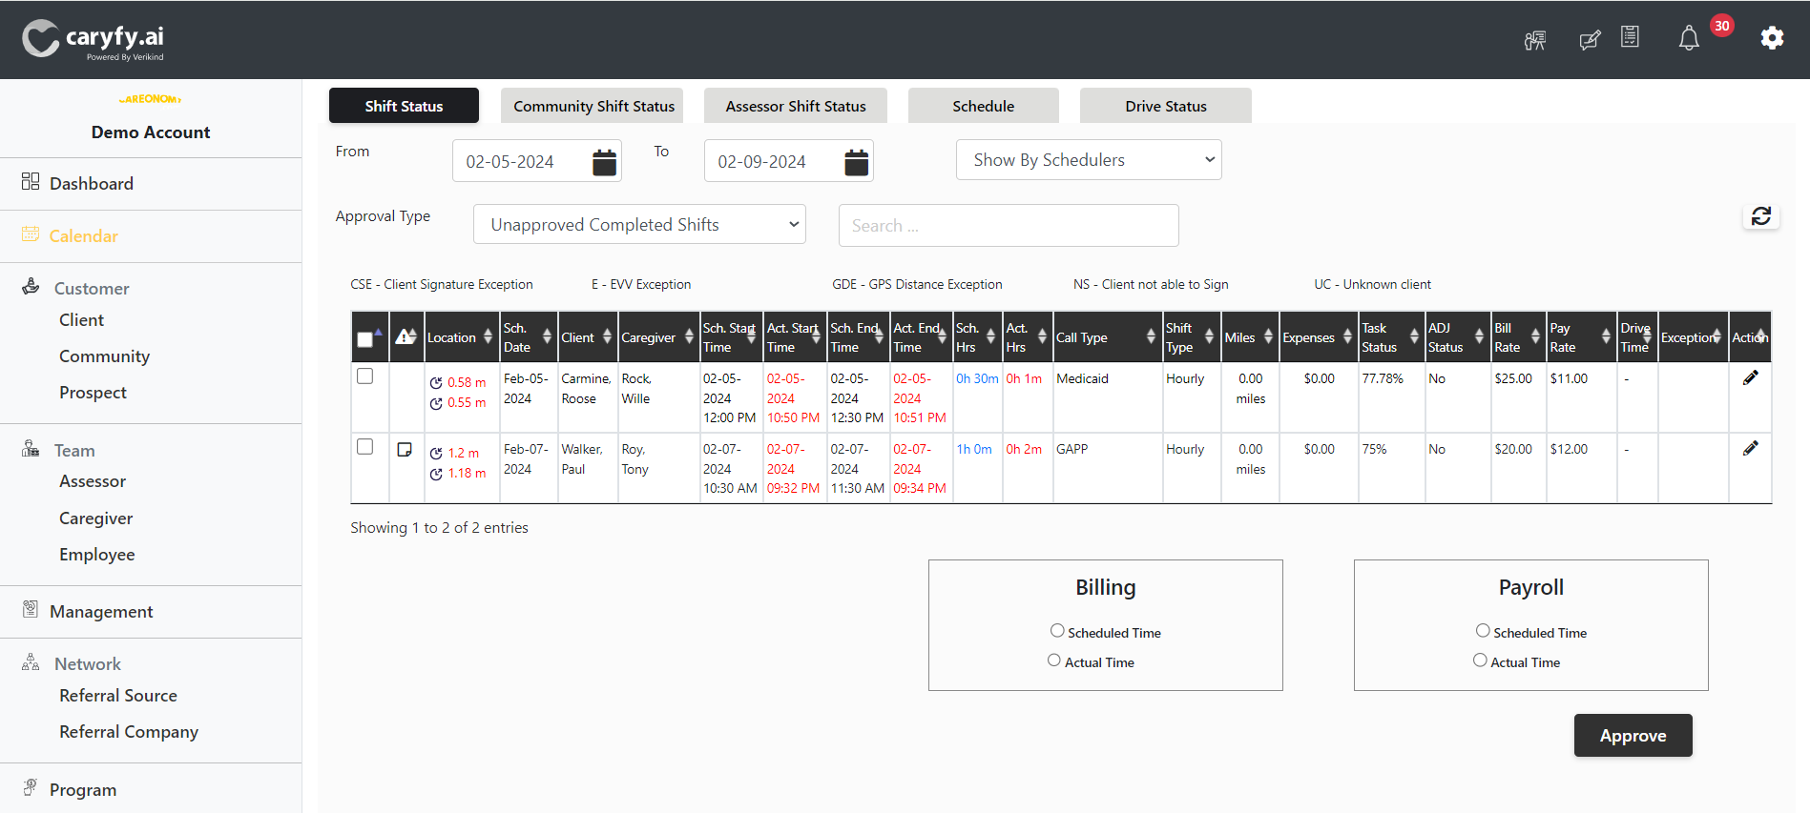Click the Team section icon

pos(31,448)
